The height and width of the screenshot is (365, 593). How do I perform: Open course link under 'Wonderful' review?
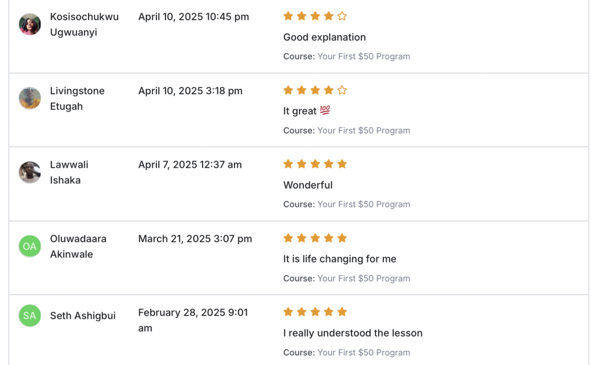363,205
